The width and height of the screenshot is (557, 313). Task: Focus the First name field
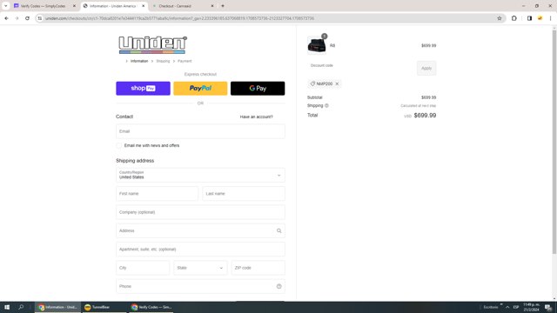click(157, 194)
